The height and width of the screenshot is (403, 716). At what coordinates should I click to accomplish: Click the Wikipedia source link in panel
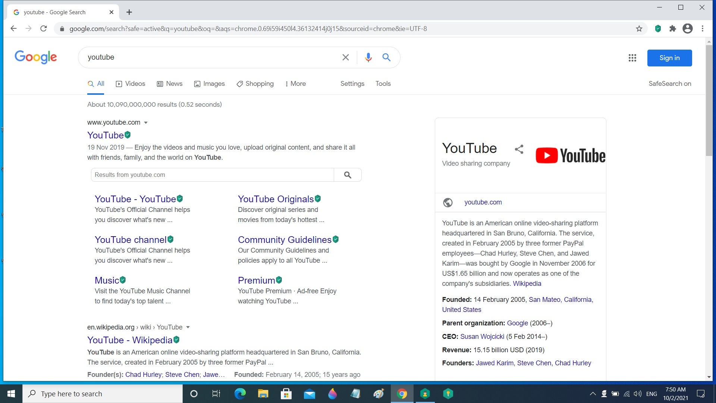(x=527, y=284)
